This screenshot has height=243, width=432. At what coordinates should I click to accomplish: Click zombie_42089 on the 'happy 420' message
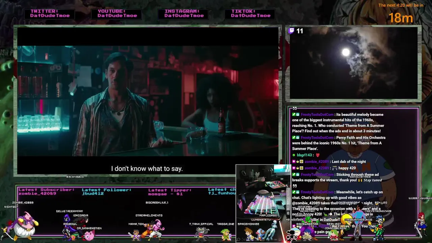(317, 168)
